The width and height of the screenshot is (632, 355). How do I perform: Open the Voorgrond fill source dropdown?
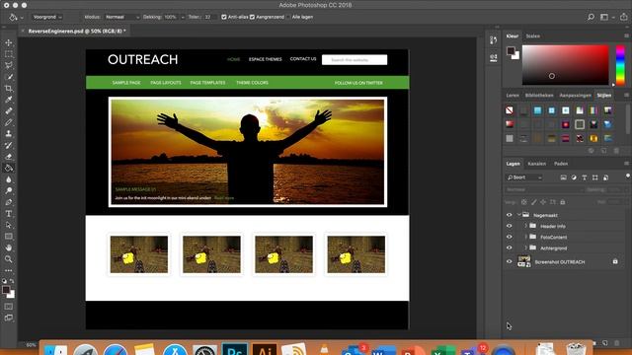47,17
